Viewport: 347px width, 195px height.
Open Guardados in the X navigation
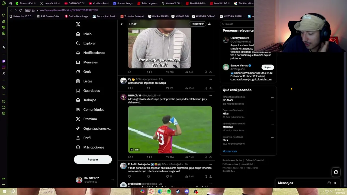pyautogui.click(x=88, y=91)
